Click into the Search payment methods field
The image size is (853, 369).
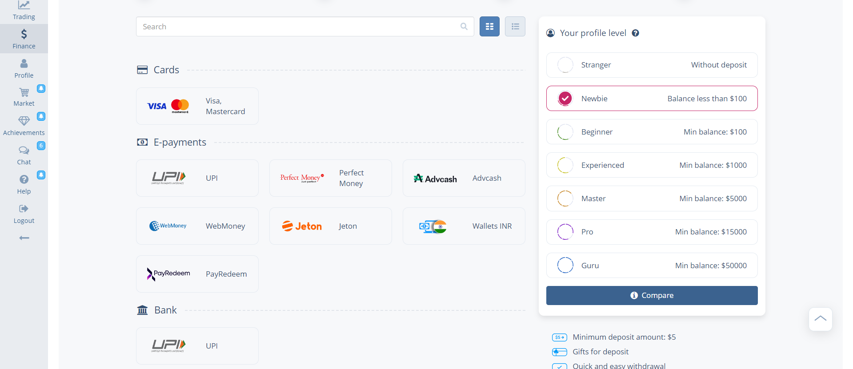(x=305, y=27)
